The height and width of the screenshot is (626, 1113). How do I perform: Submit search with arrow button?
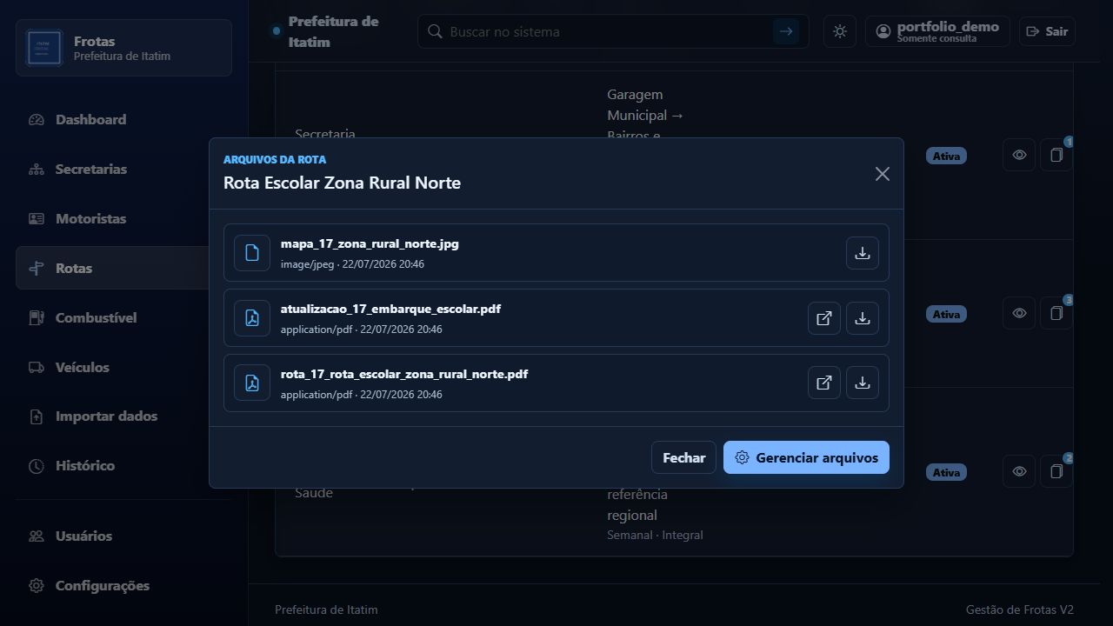coord(786,31)
